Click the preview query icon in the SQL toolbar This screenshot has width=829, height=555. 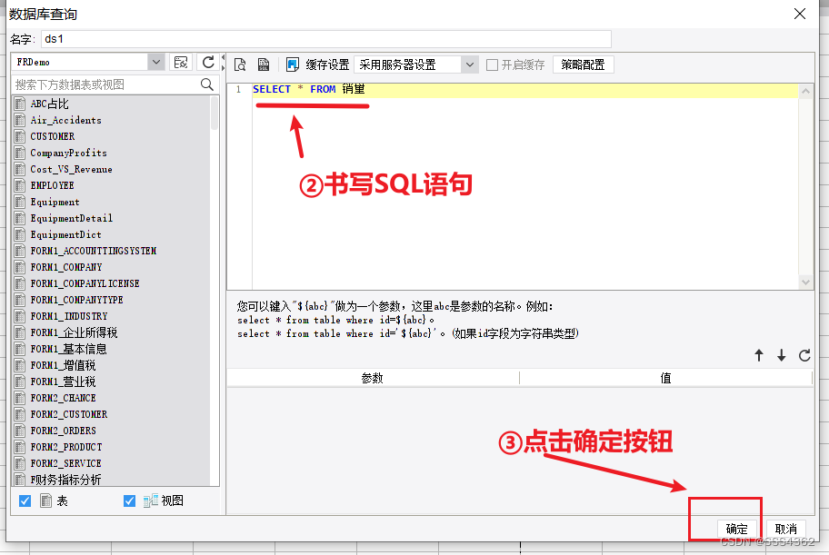[x=240, y=64]
